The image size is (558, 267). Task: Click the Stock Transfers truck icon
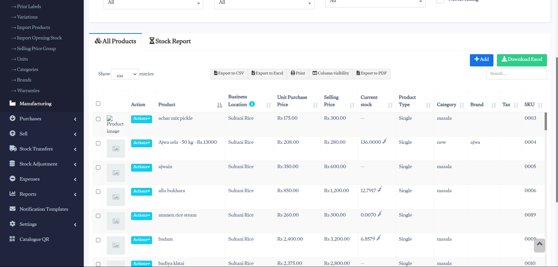[13, 148]
